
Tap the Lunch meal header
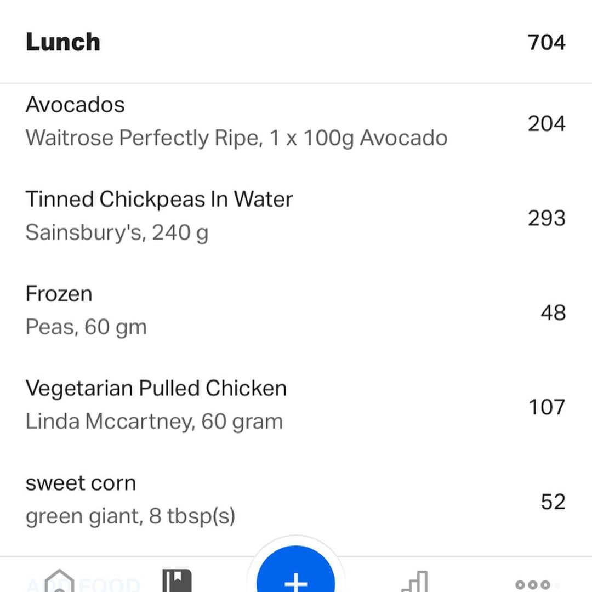point(62,42)
